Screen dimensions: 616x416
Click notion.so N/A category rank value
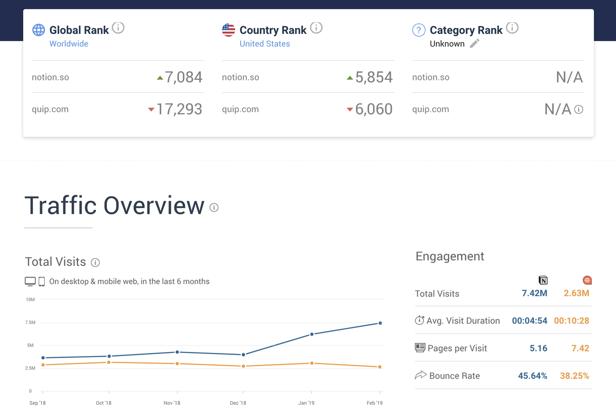(570, 77)
